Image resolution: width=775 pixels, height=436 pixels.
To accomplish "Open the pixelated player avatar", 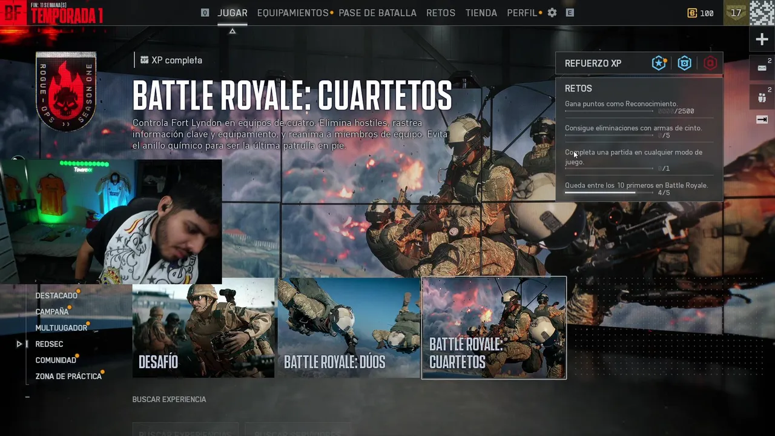I will (x=762, y=13).
